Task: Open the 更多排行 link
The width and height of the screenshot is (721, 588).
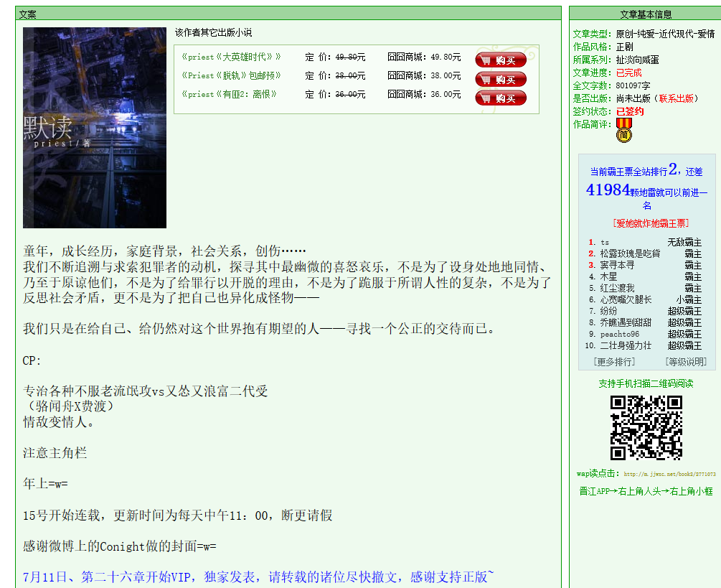Action: (614, 362)
